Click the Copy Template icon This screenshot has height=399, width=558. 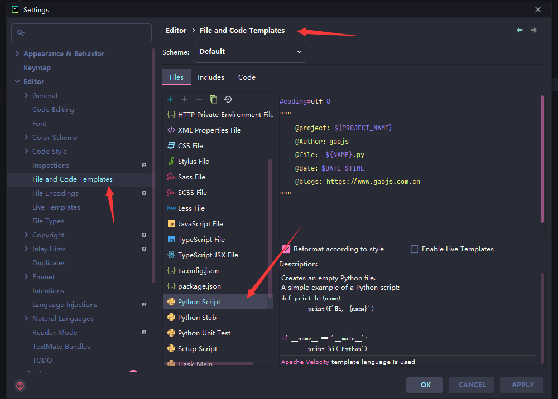tap(214, 100)
